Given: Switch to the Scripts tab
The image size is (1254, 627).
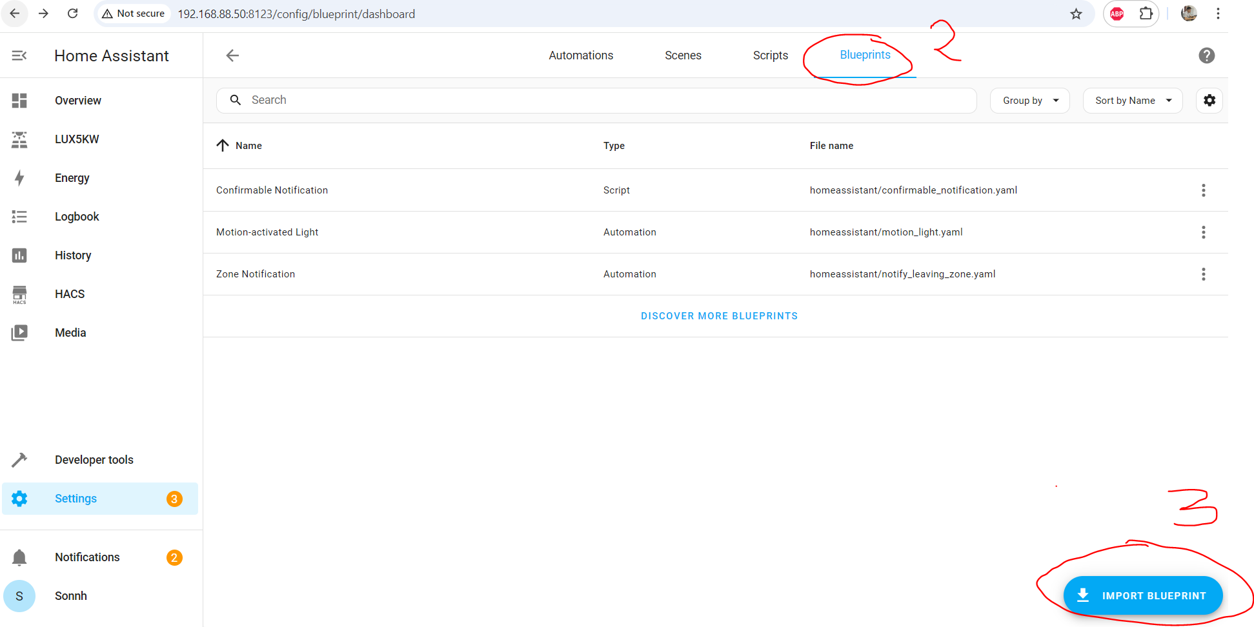Looking at the screenshot, I should pos(770,55).
